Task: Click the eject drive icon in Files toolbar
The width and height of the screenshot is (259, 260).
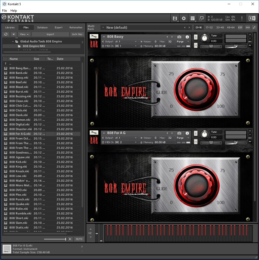Action: 14,34
